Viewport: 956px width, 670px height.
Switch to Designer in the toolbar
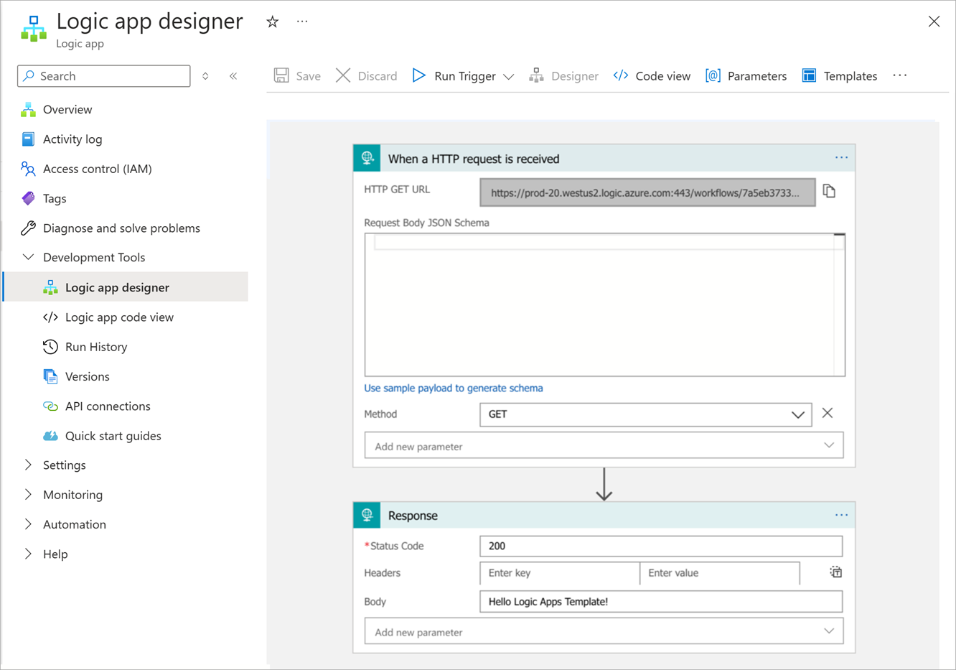click(x=563, y=76)
